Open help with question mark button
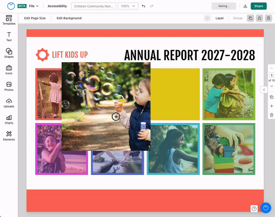The image size is (275, 217). 254,209
